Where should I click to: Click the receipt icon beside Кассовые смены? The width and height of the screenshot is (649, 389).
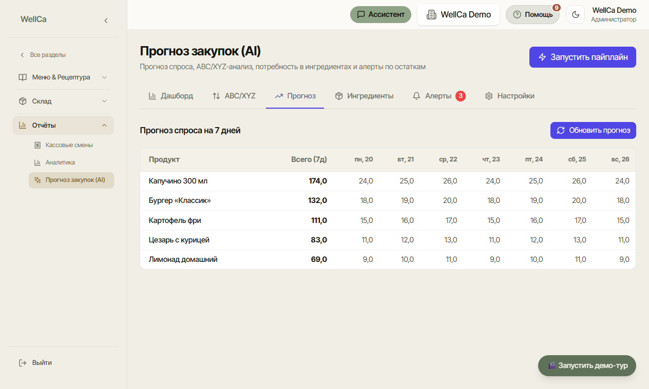coord(37,145)
